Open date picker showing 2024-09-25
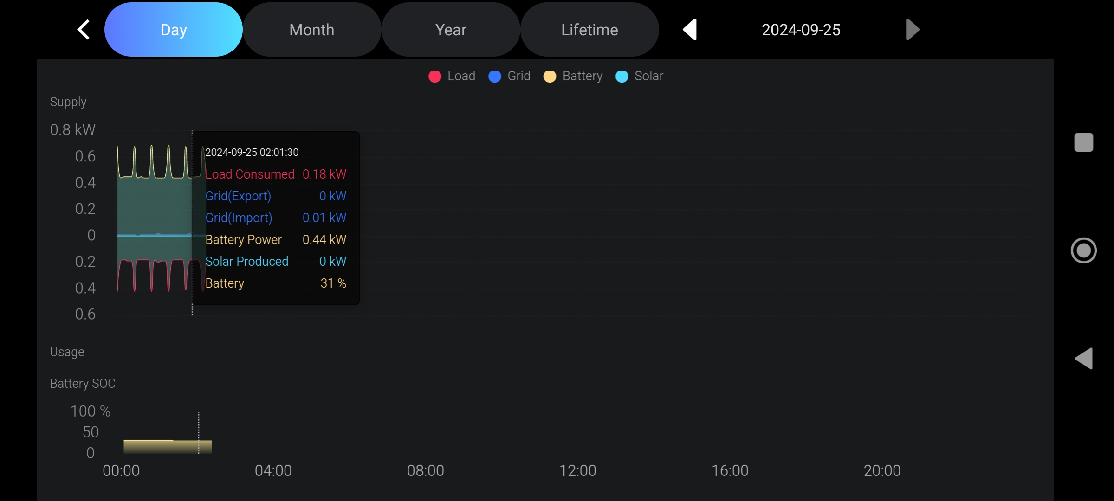This screenshot has width=1114, height=501. pyautogui.click(x=801, y=30)
